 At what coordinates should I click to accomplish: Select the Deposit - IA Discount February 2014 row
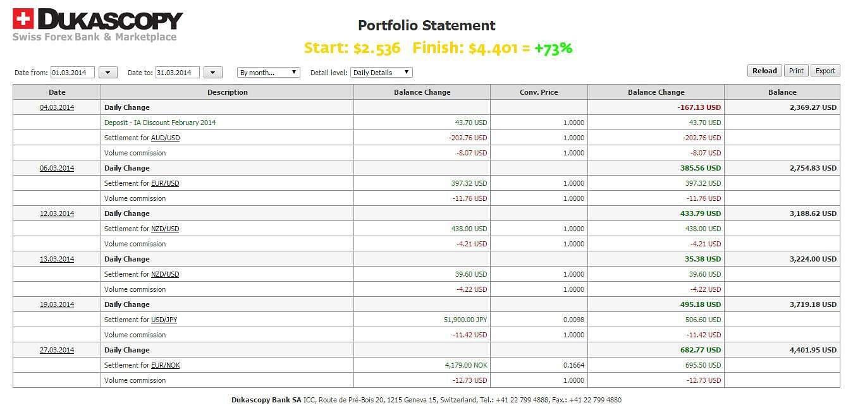tap(426, 123)
